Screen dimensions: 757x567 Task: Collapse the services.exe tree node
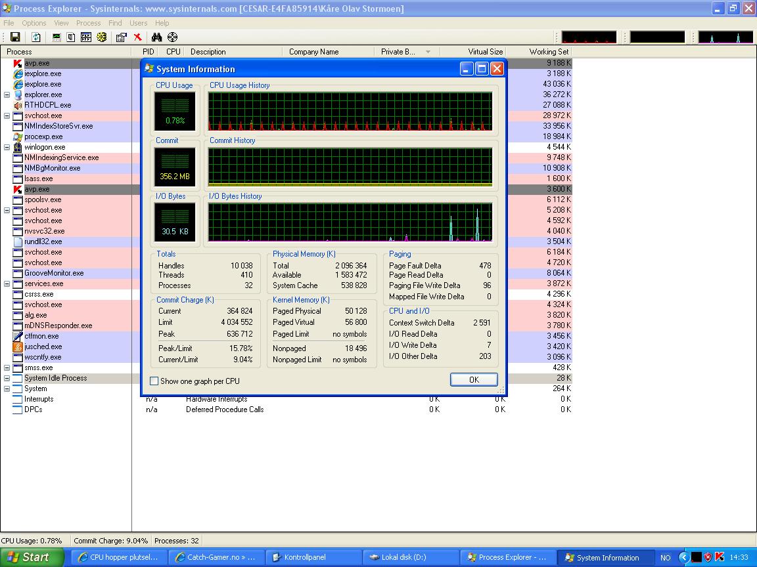coord(7,283)
